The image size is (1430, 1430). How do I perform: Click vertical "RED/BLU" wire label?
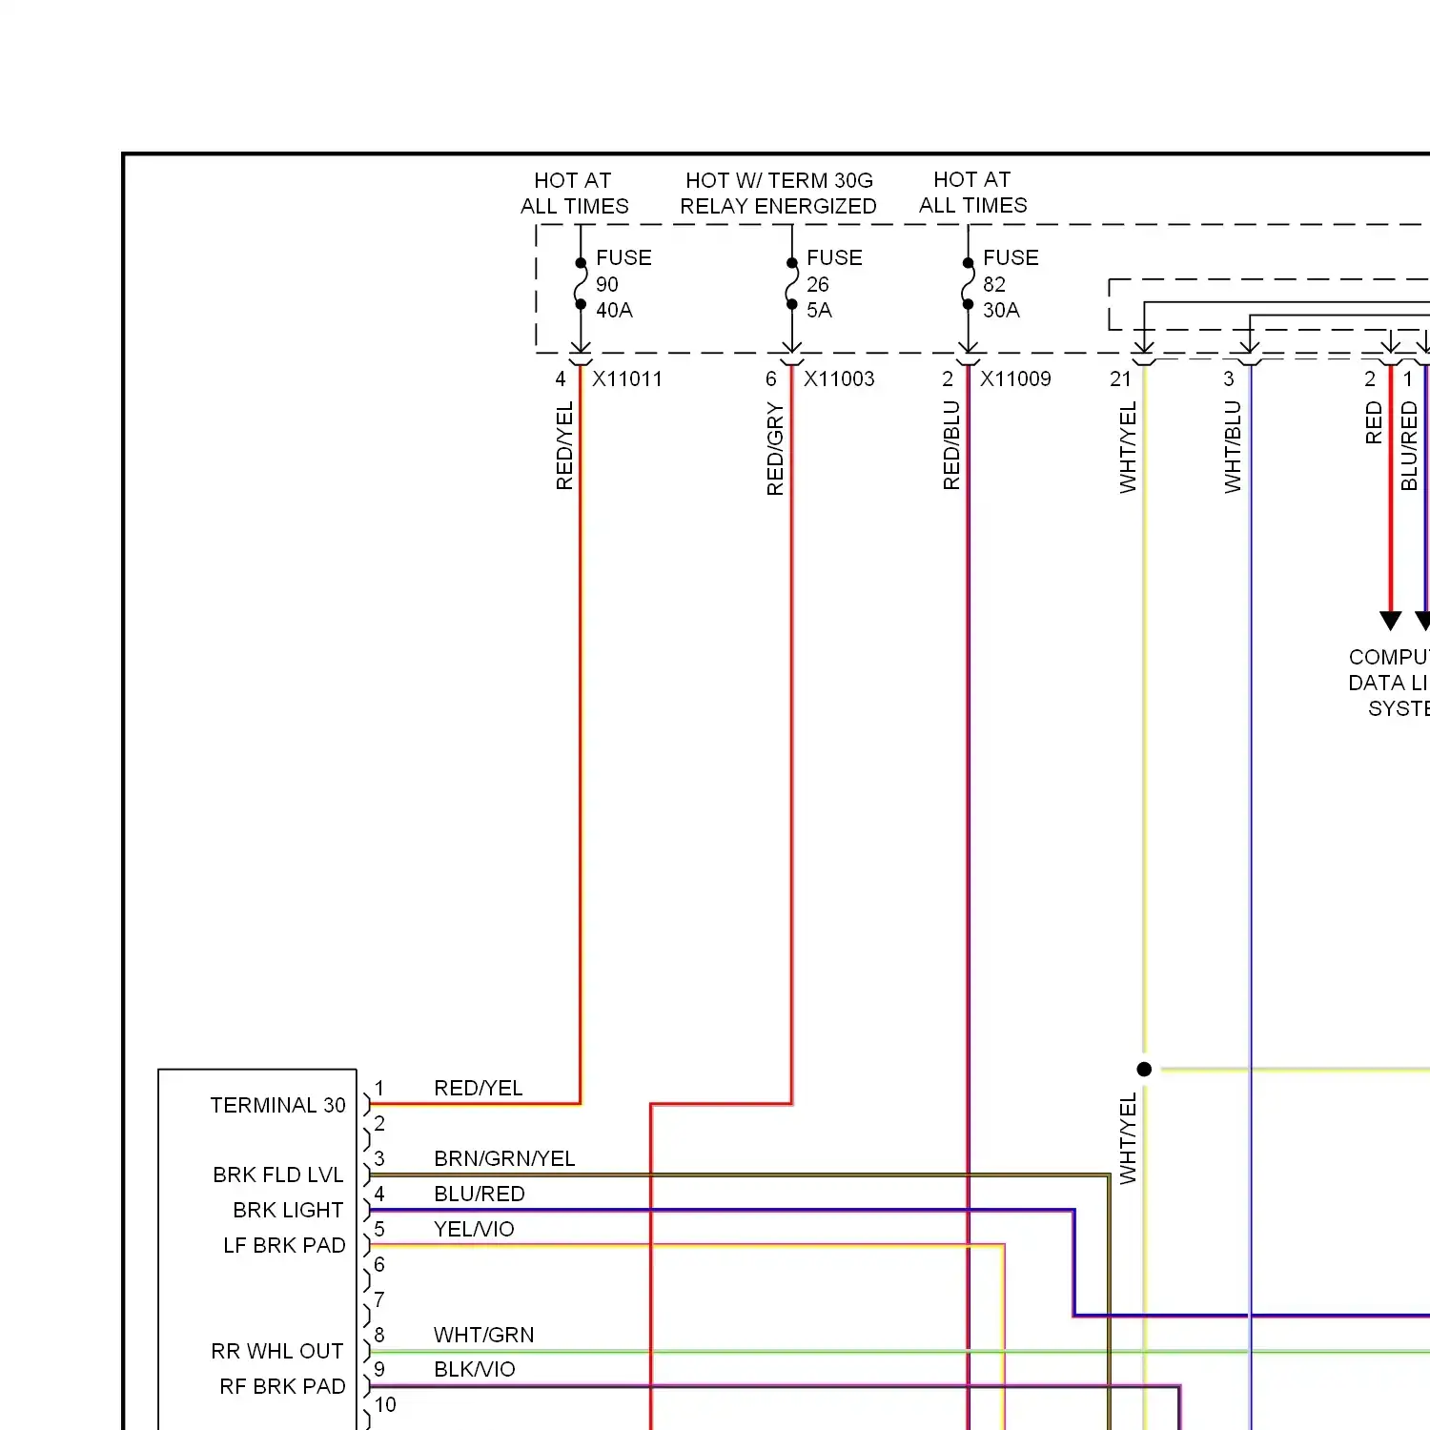pyautogui.click(x=951, y=445)
